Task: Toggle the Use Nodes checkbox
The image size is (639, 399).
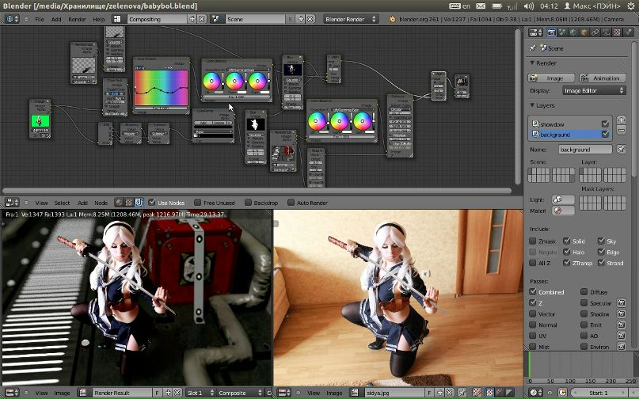Action: pyautogui.click(x=150, y=203)
